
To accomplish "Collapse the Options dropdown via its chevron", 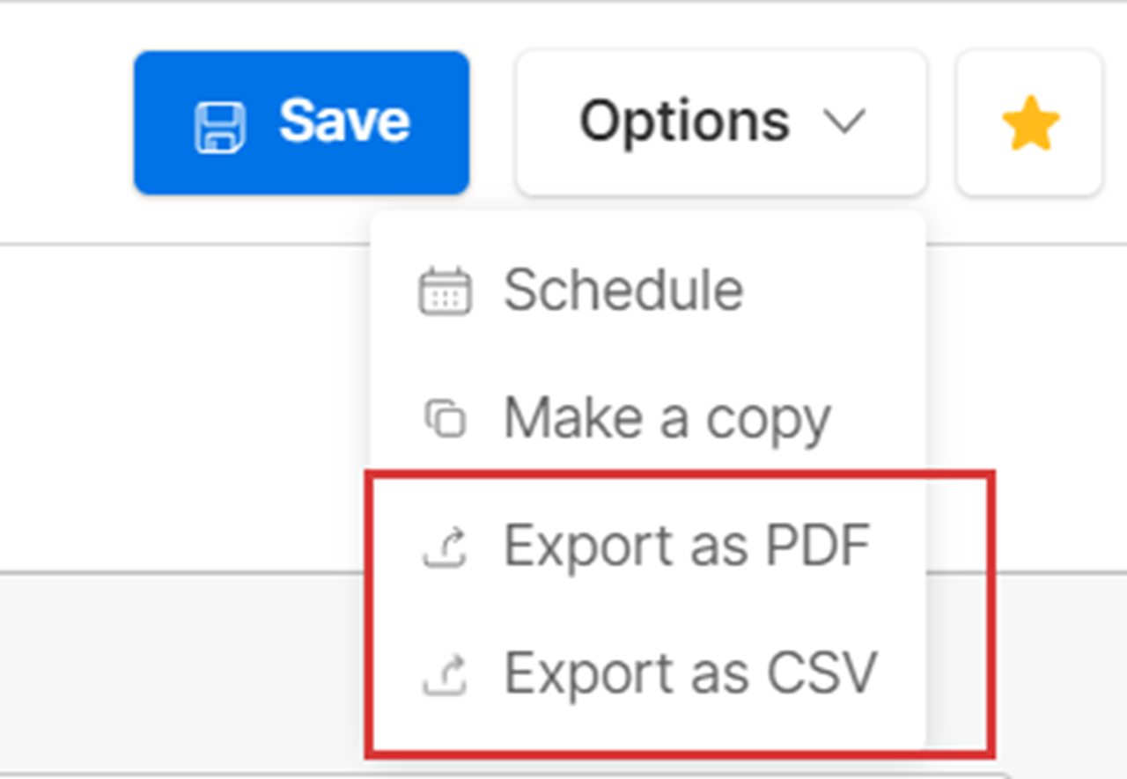I will 845,122.
